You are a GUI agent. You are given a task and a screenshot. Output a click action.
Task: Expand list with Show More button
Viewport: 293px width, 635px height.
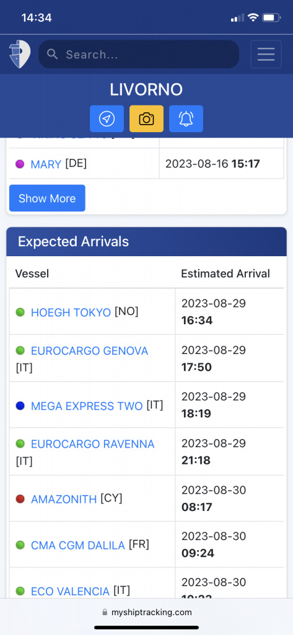tap(47, 198)
